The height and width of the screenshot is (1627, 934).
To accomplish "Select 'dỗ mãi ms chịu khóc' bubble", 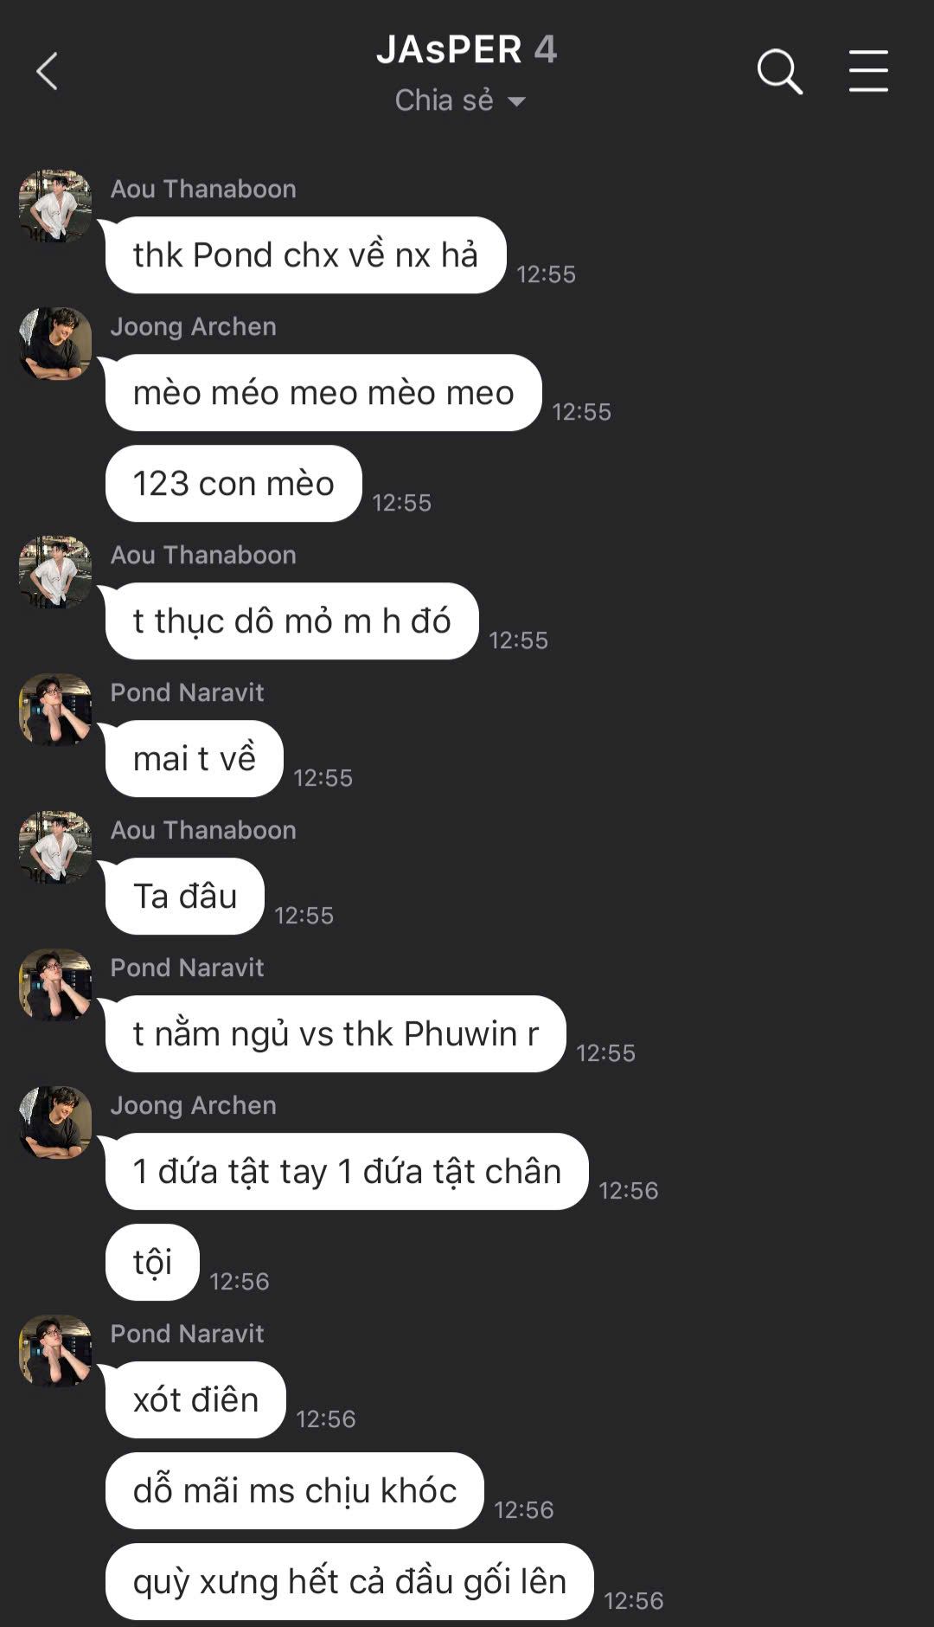I will 294,1491.
